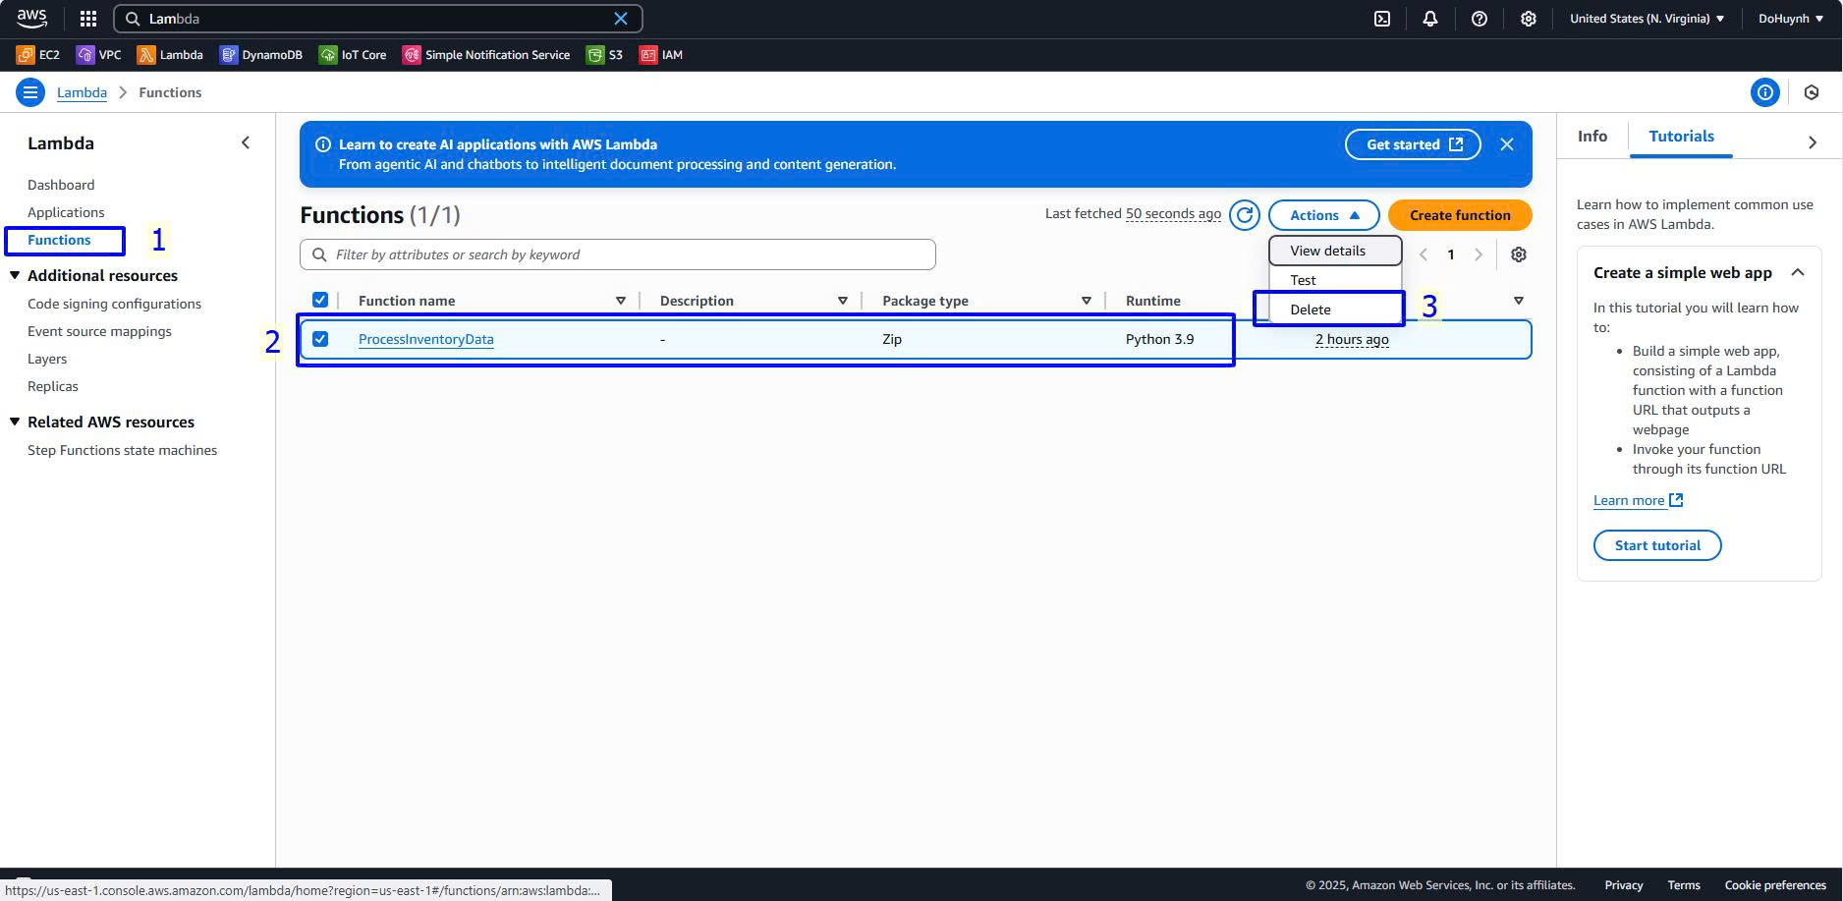Open the region selector dropdown

1647,19
